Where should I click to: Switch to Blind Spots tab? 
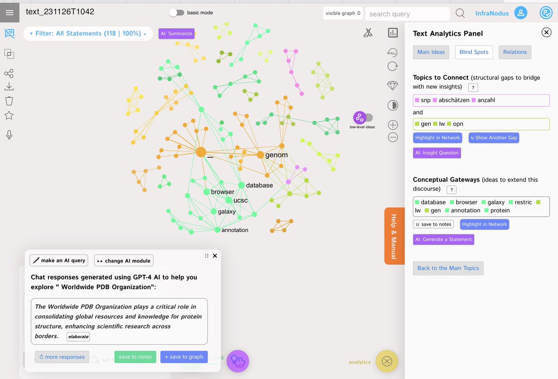[x=474, y=52]
